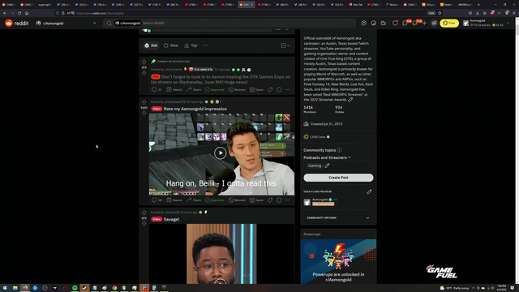Click Approved on the Asmongold impression post

pos(214,200)
